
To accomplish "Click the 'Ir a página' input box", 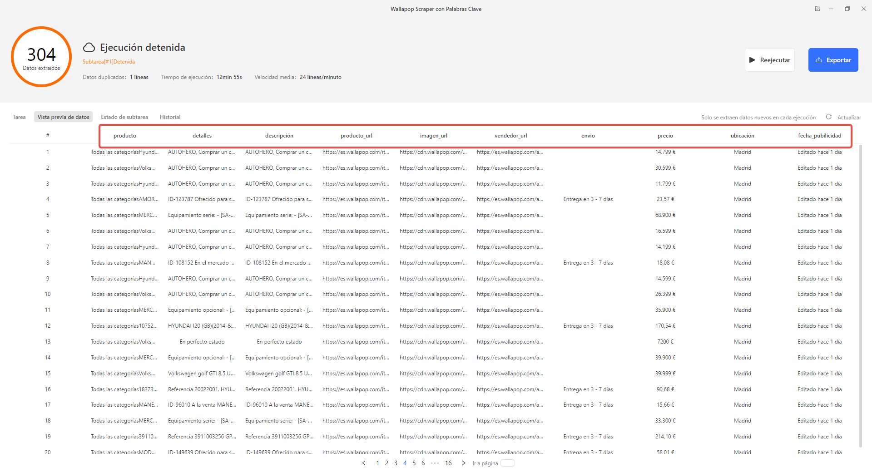I will [x=507, y=463].
